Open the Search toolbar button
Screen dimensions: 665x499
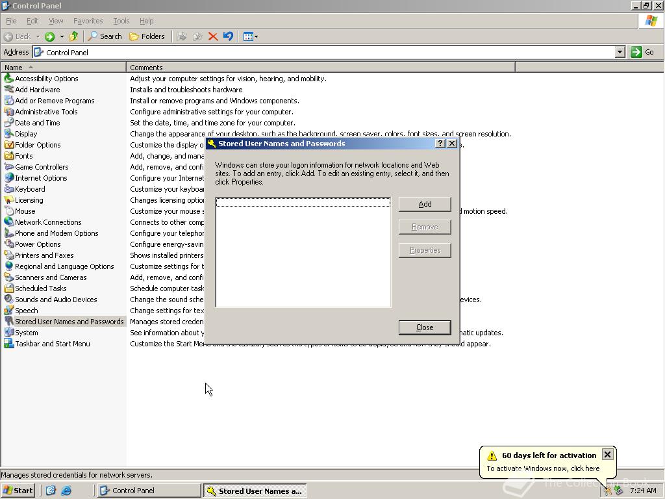pyautogui.click(x=105, y=36)
